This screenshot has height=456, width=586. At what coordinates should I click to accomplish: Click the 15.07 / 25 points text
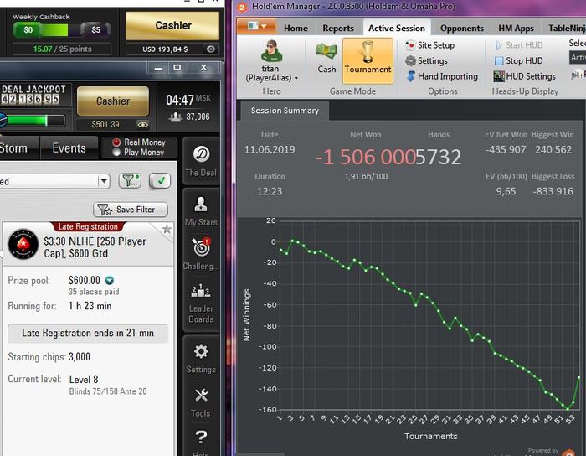coord(63,49)
